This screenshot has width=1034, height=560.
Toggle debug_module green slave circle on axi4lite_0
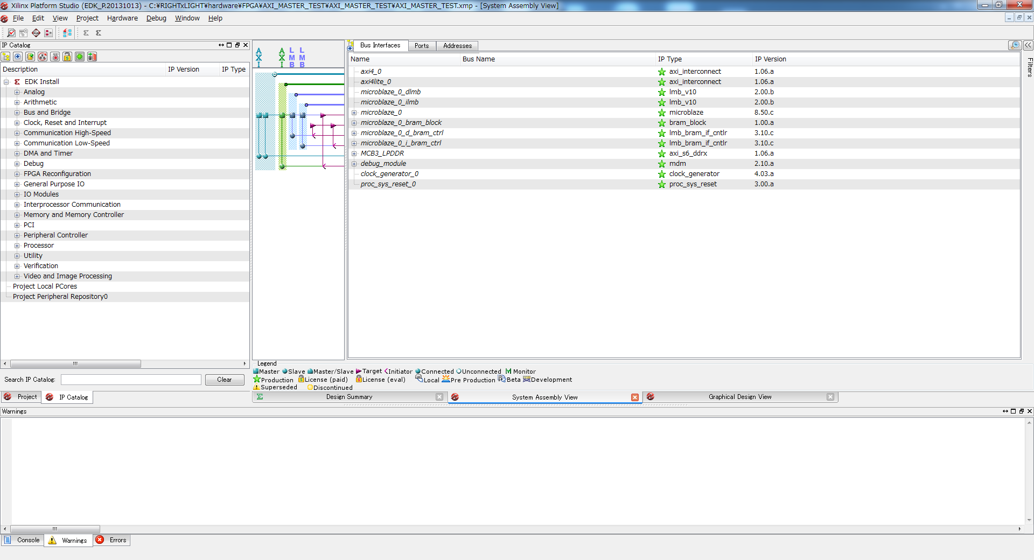pyautogui.click(x=282, y=166)
